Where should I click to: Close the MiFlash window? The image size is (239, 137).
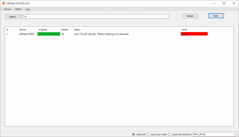tap(234, 3)
